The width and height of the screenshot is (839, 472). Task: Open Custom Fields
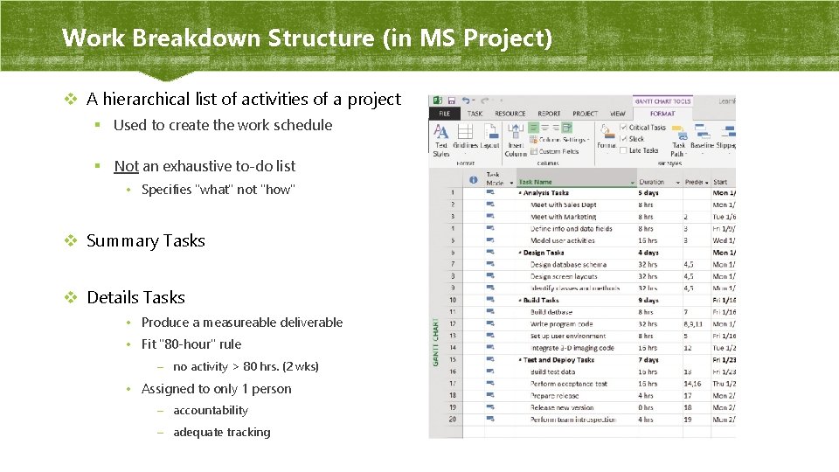[x=554, y=151]
